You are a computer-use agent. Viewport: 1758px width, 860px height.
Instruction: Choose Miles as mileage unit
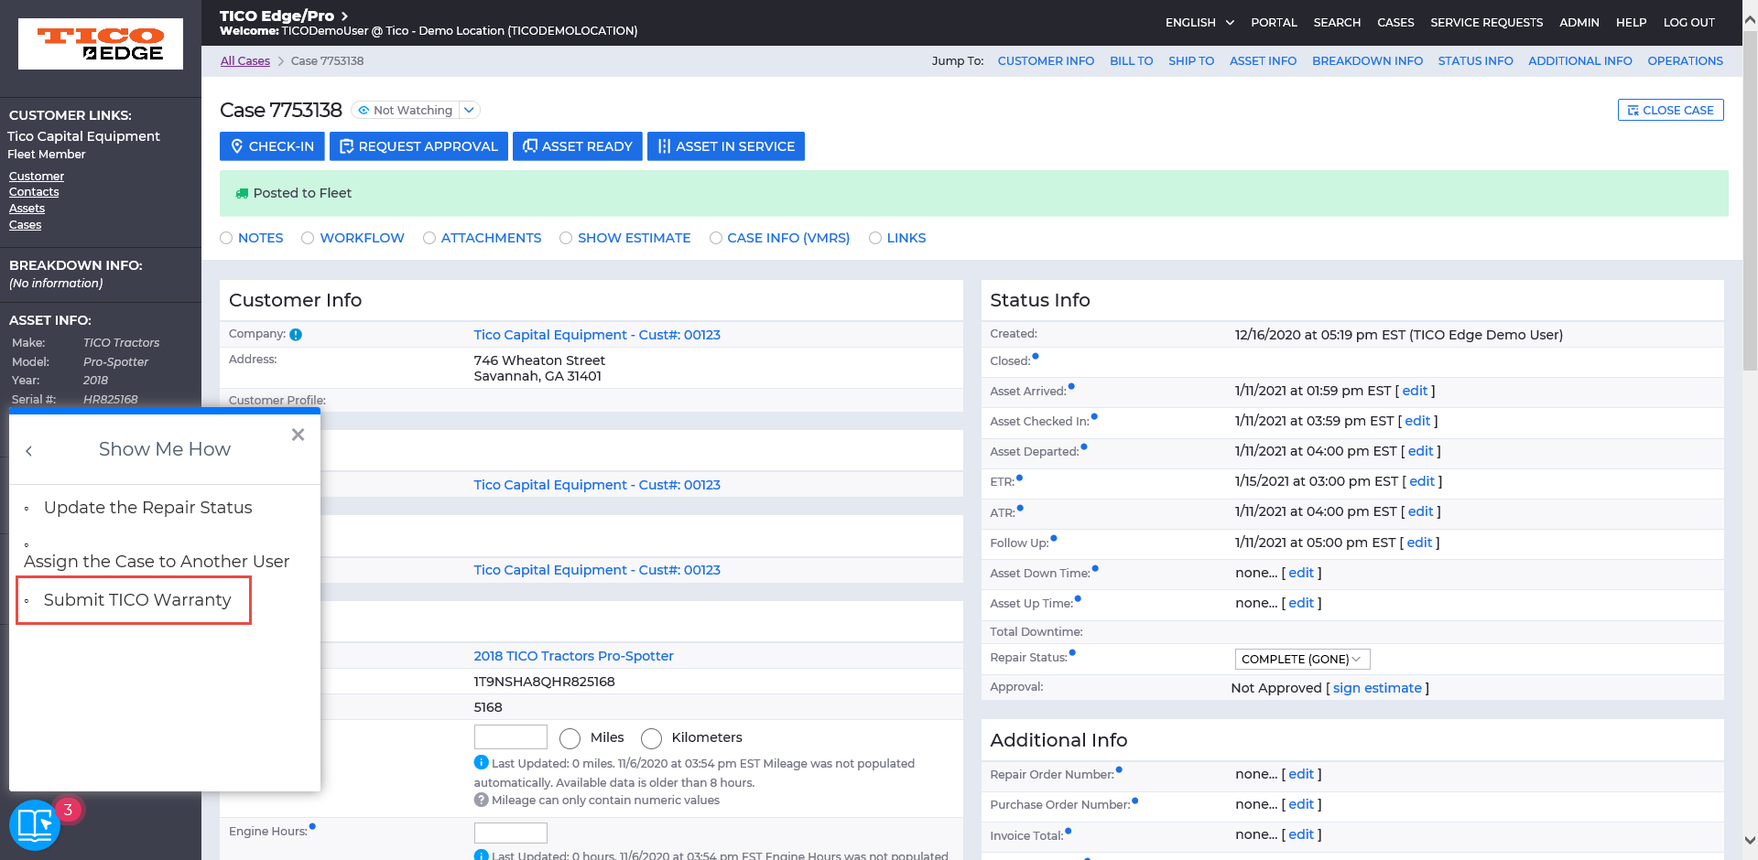[570, 738]
